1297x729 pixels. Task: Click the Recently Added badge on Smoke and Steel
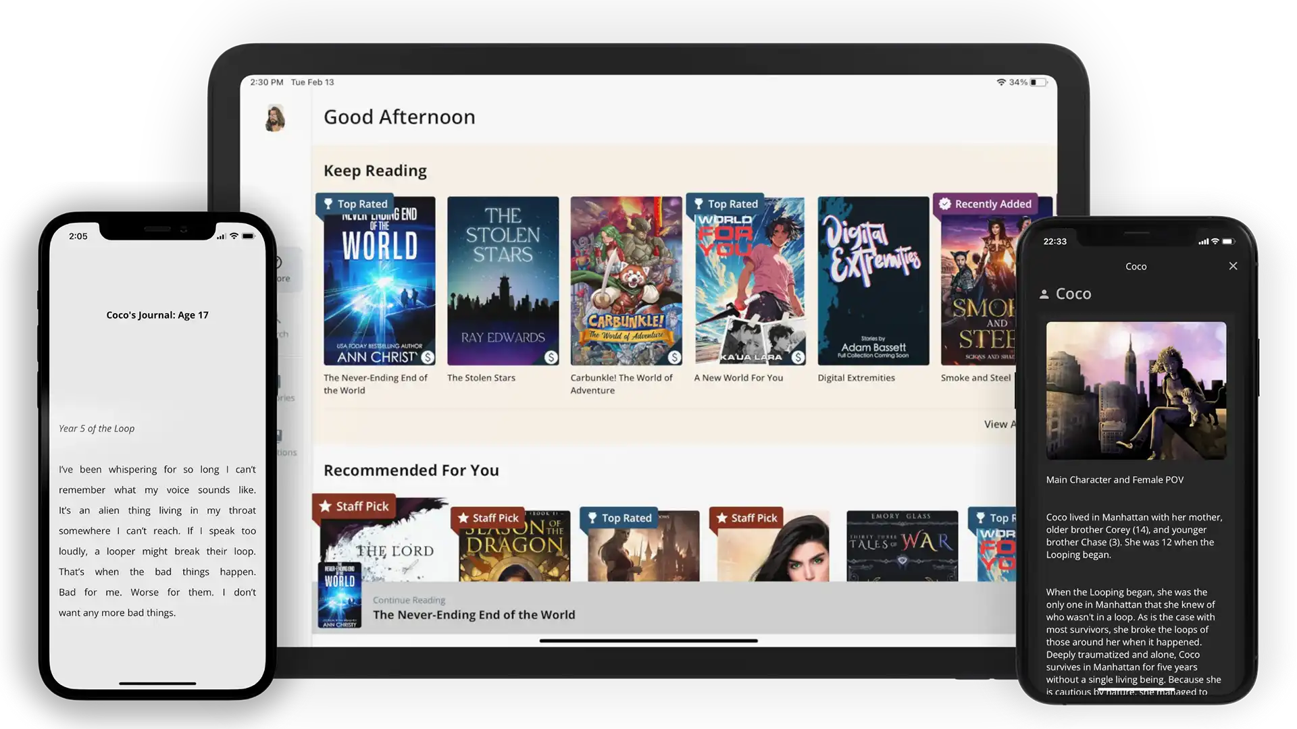pyautogui.click(x=986, y=204)
